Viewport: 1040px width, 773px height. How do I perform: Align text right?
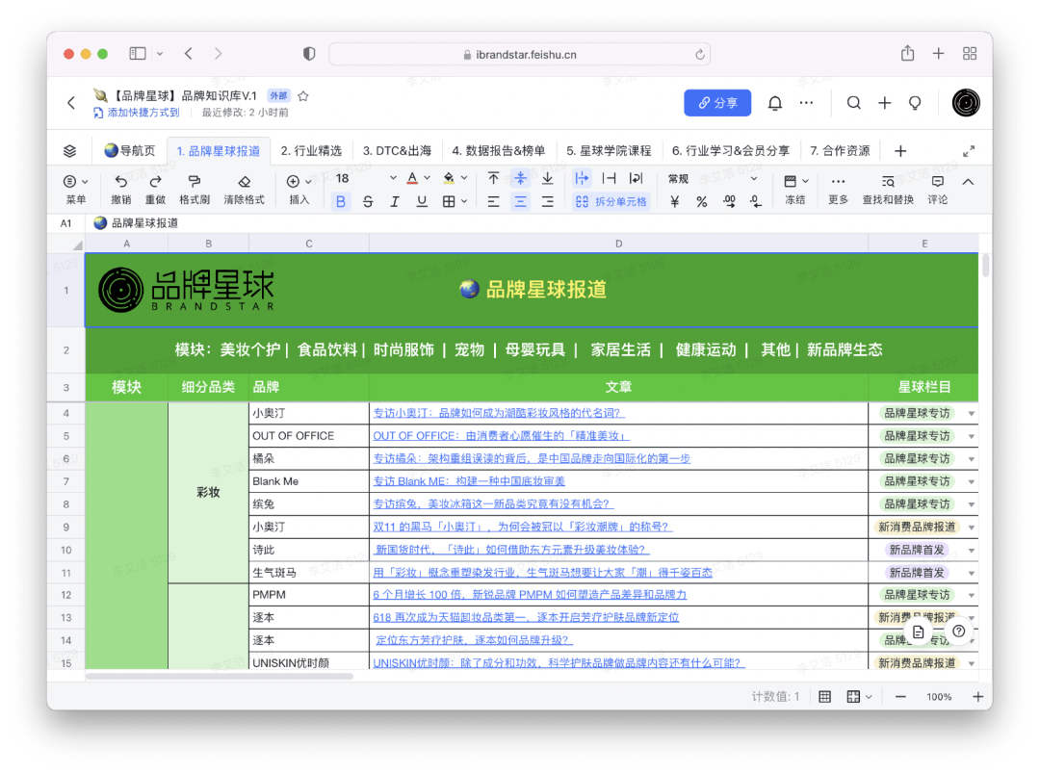click(x=547, y=201)
